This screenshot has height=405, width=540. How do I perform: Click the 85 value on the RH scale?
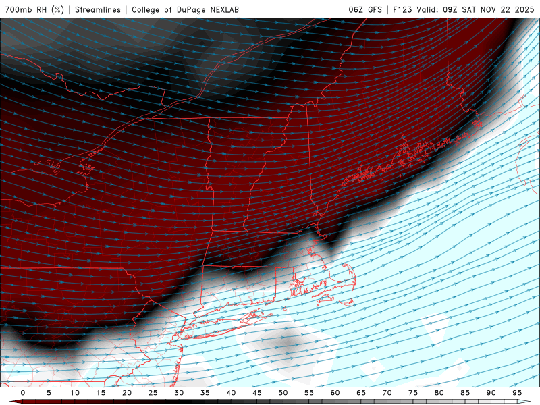[465, 393]
